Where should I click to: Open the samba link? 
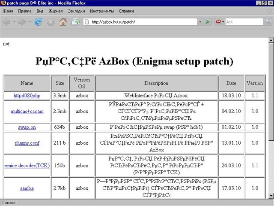[27, 188]
